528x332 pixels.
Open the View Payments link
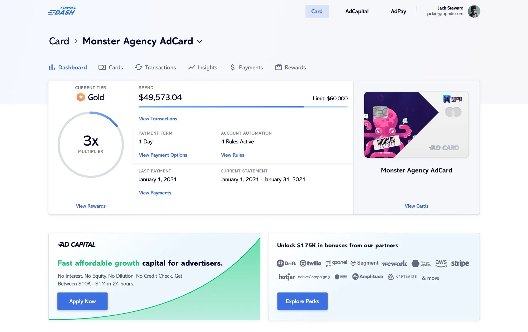(x=155, y=193)
